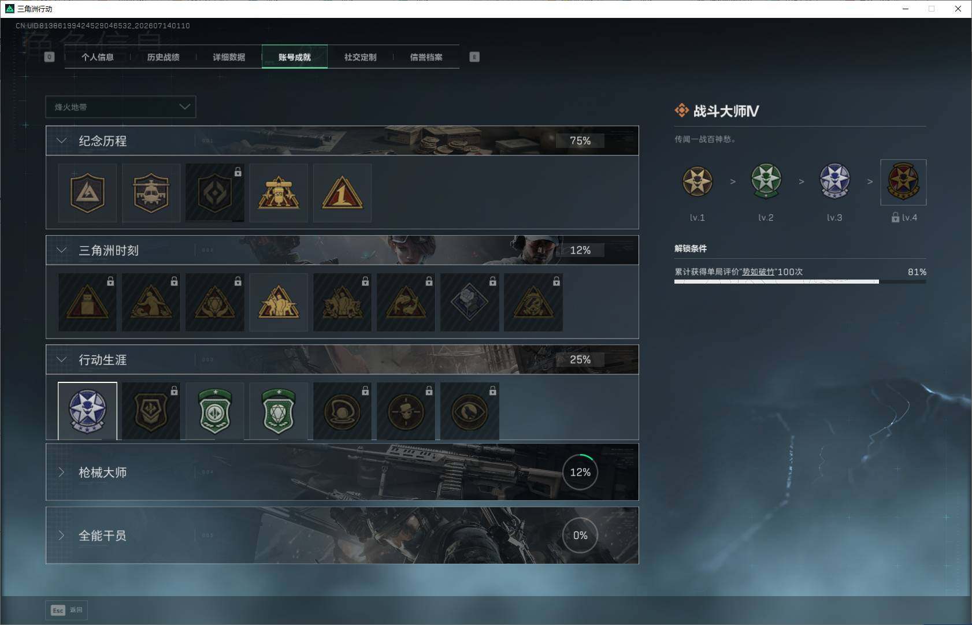Select the locked twin-fish triangle badge
Screen dimensions: 972x625
pyautogui.click(x=406, y=302)
